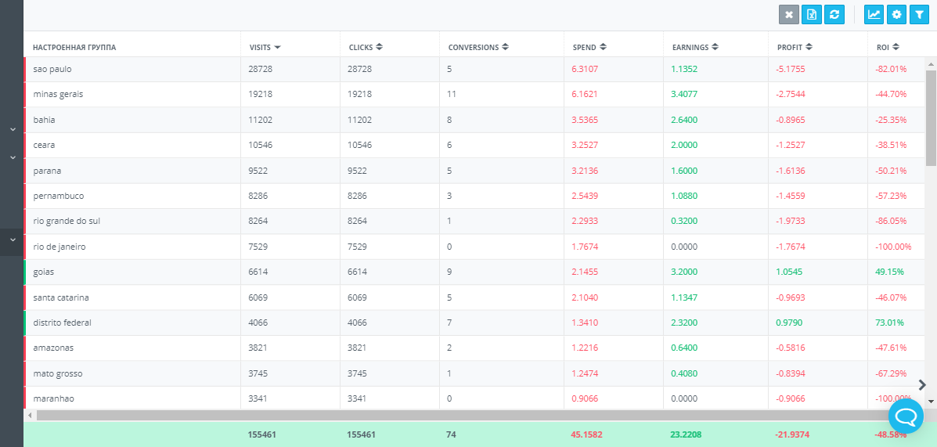Sort by Clicks column
Image resolution: width=937 pixels, height=447 pixels.
pyautogui.click(x=366, y=47)
